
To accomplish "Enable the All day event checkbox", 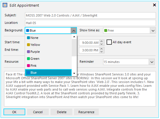I will pos(109,42).
